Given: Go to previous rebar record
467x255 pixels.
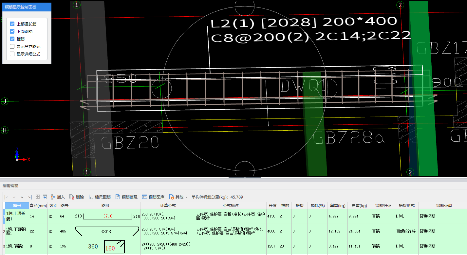Looking at the screenshot, I should (x=14, y=197).
